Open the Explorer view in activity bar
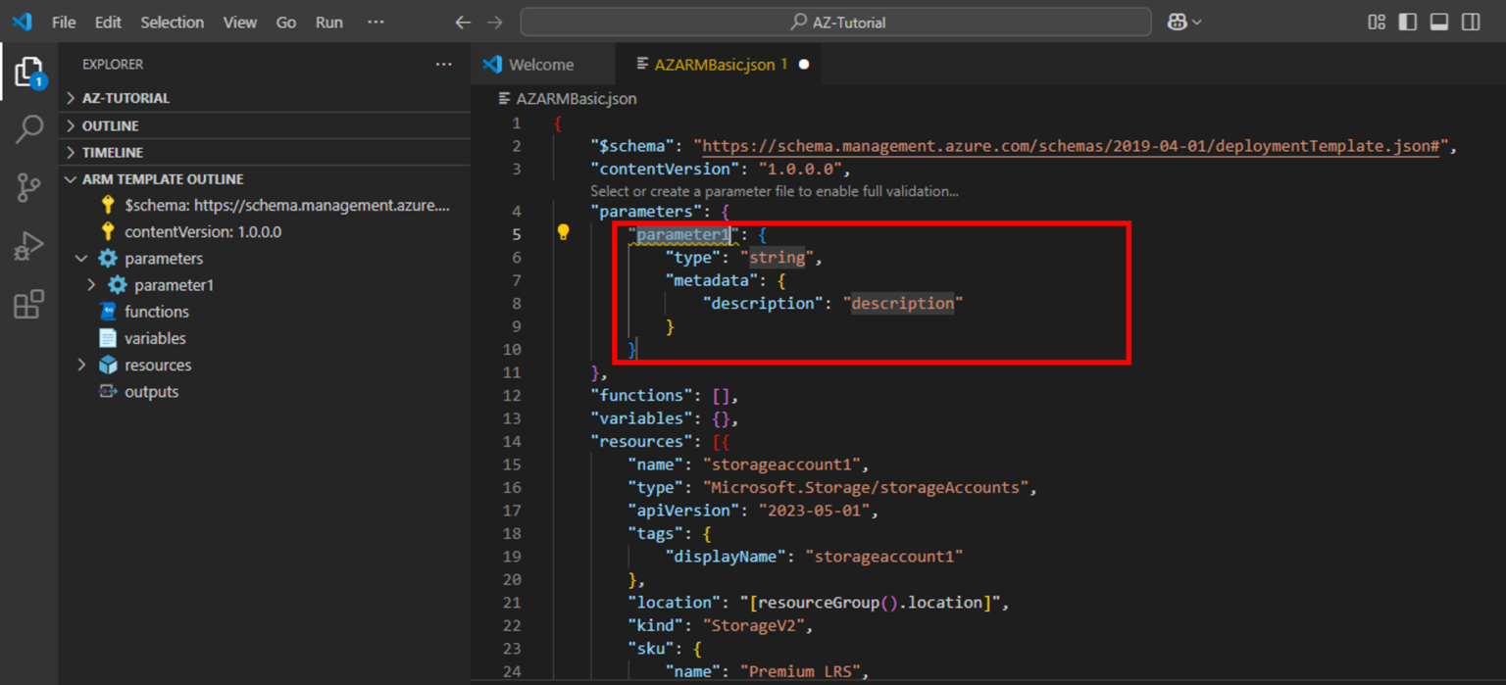 click(x=28, y=73)
